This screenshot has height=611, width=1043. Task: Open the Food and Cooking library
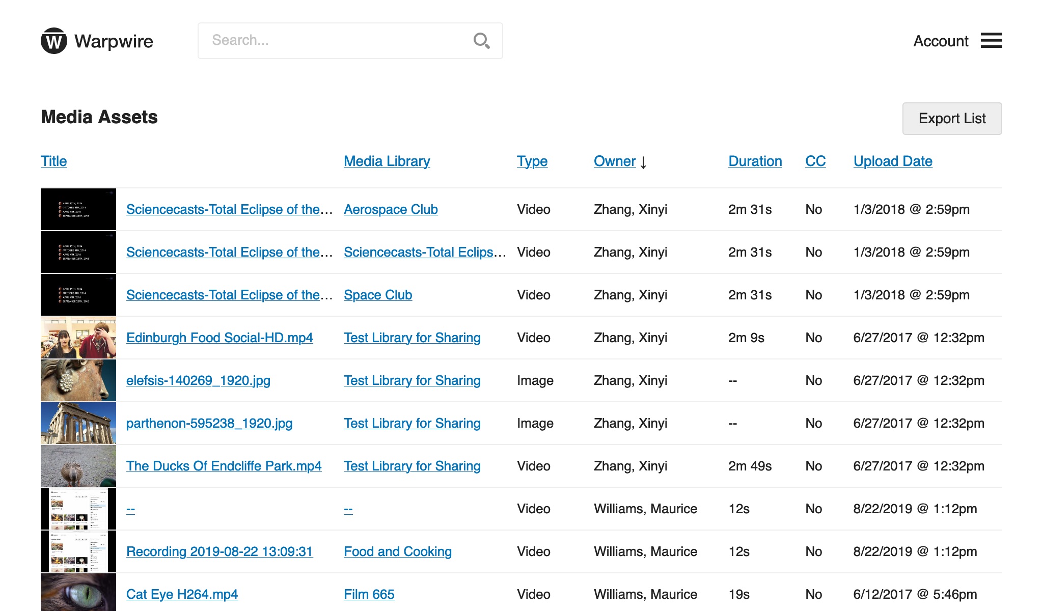(397, 551)
